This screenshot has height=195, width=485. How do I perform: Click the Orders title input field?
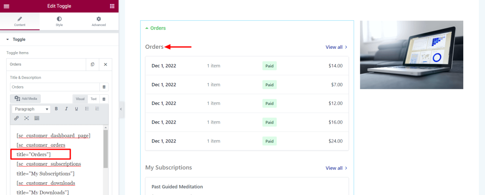[54, 87]
